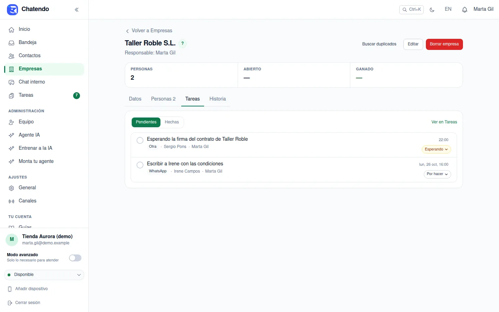Open General settings
The image size is (499, 312).
click(44, 188)
